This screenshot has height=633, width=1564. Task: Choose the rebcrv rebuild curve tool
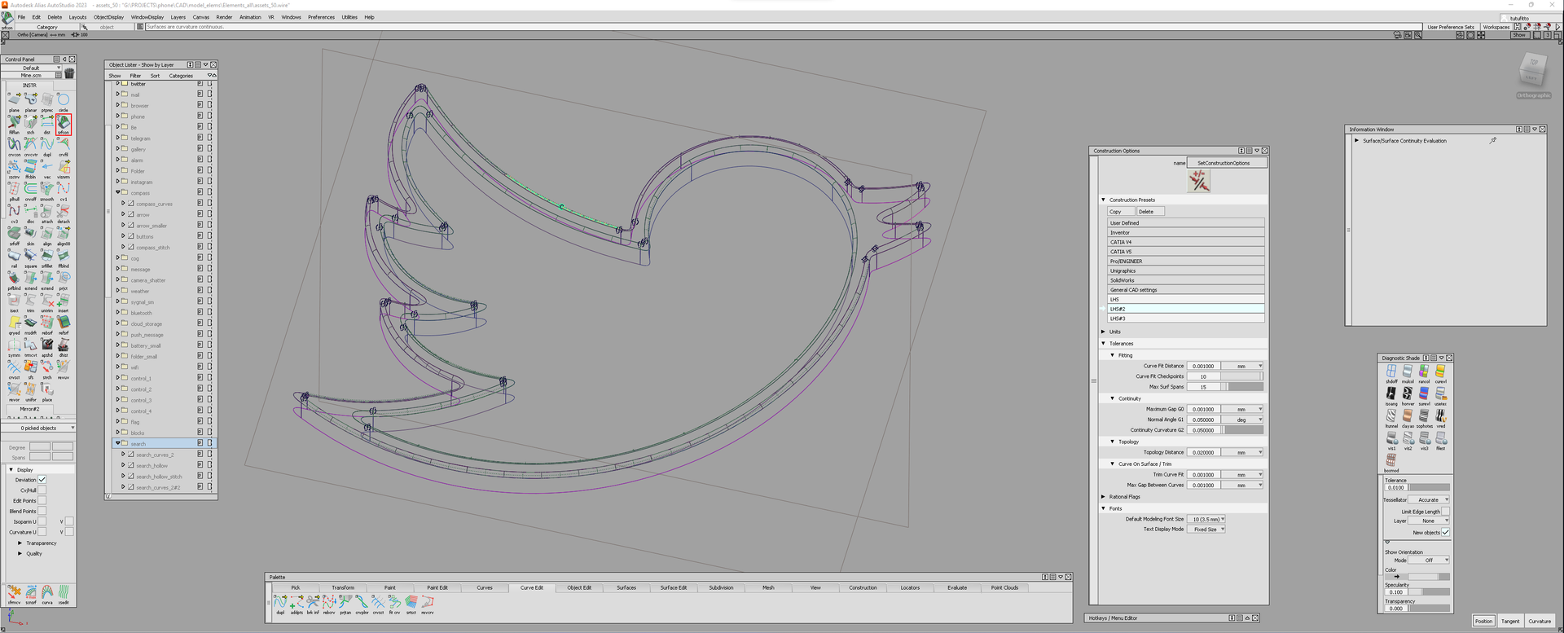(329, 604)
